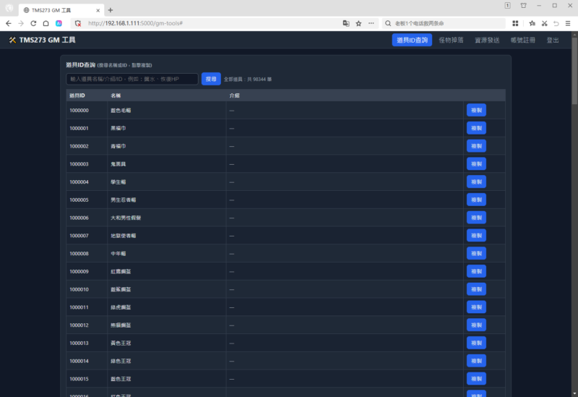Click the translate page icon in address bar
Screen dimensions: 578x397
point(346,23)
